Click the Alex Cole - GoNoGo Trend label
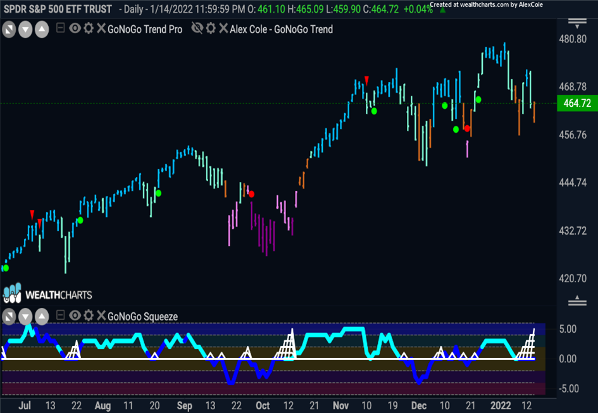 (282, 29)
